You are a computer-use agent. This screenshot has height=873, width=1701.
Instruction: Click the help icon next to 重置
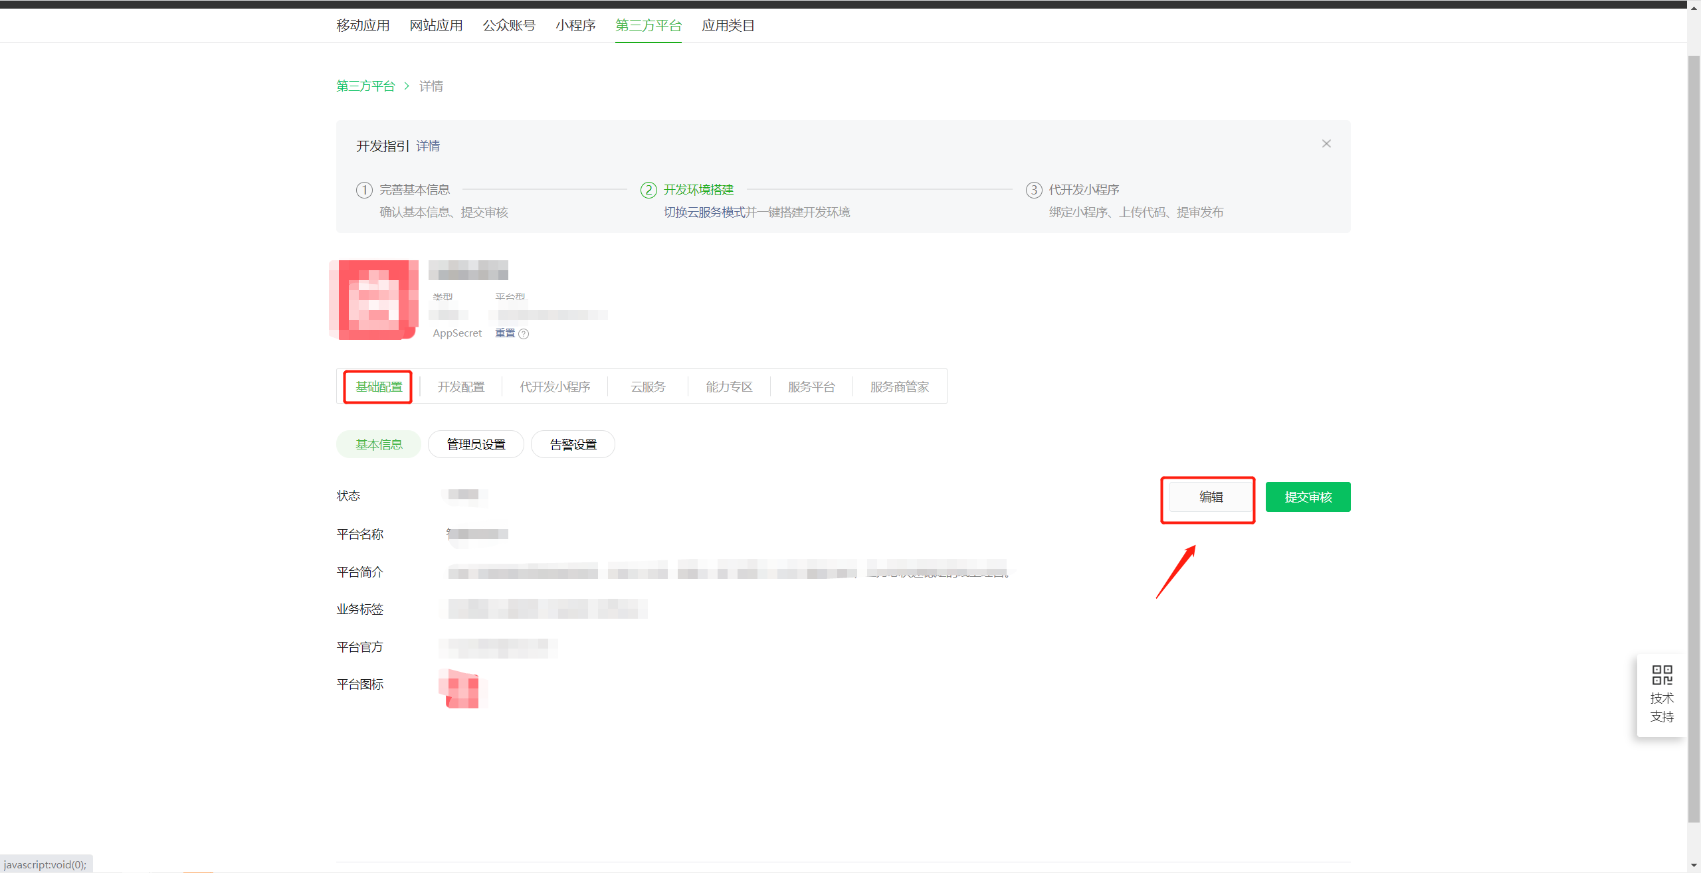click(524, 334)
